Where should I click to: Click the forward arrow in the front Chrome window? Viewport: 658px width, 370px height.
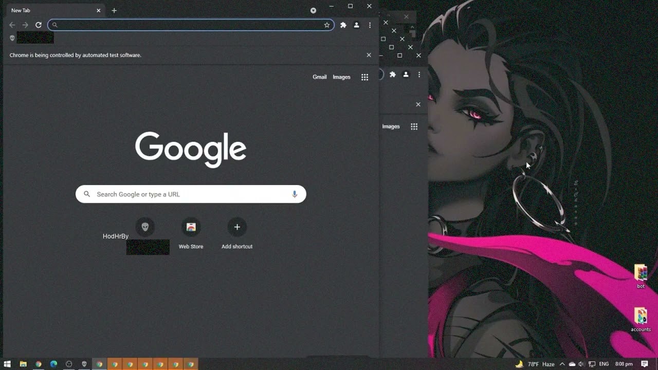pyautogui.click(x=25, y=25)
